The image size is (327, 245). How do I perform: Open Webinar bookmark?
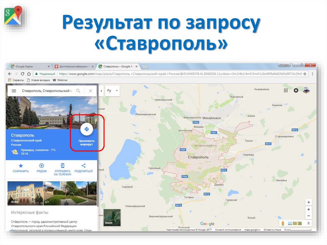(60, 80)
